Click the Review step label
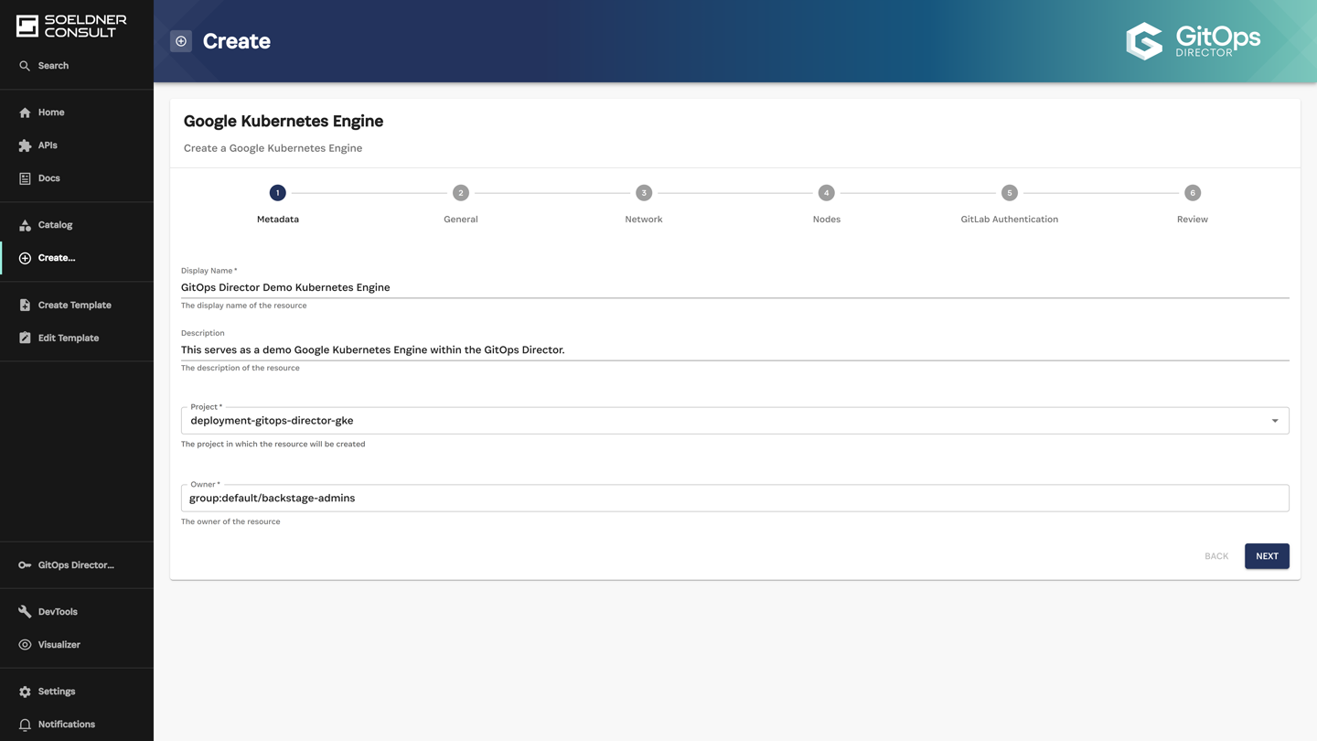1317x741 pixels. click(1193, 220)
